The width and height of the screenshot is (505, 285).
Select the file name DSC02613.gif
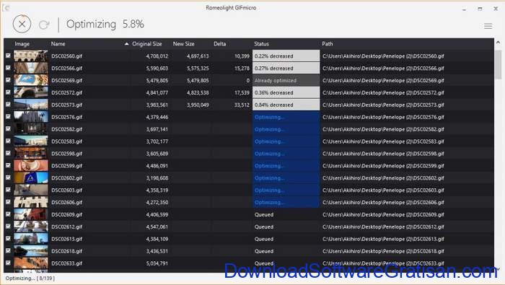pyautogui.click(x=66, y=239)
